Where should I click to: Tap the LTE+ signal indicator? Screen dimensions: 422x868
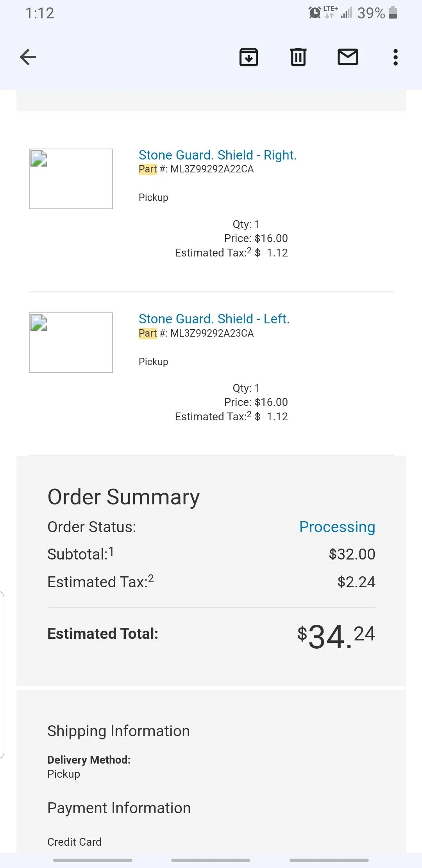coord(331,12)
